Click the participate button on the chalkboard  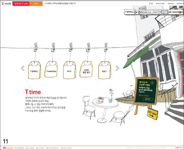148,99
